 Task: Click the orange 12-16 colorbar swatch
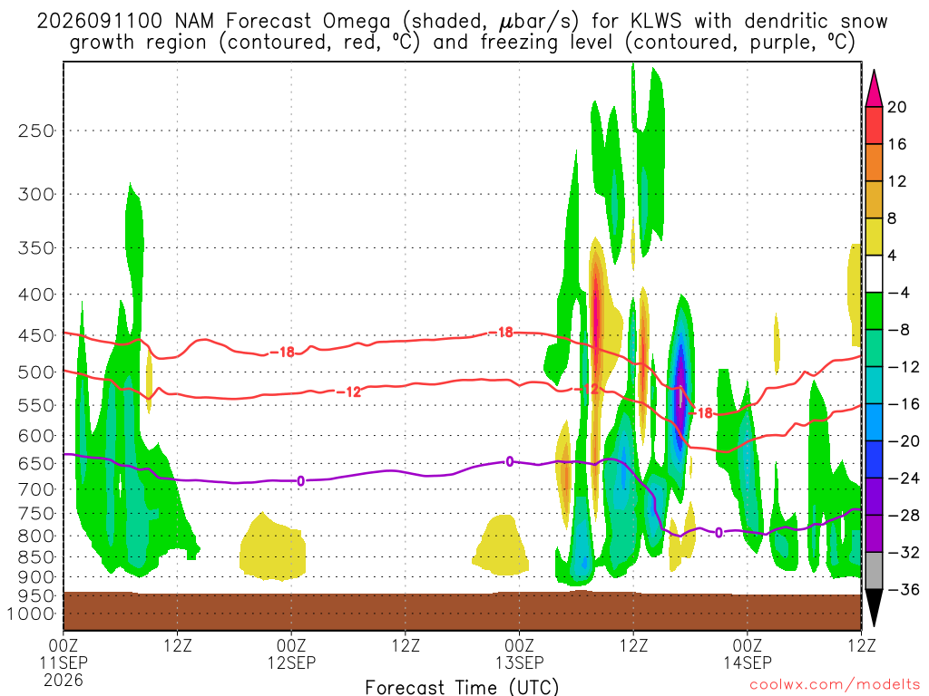click(874, 163)
